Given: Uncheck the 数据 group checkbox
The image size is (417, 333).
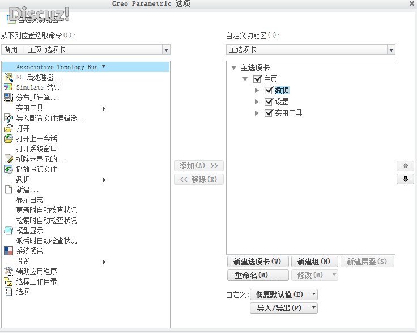Looking at the screenshot, I should 269,90.
